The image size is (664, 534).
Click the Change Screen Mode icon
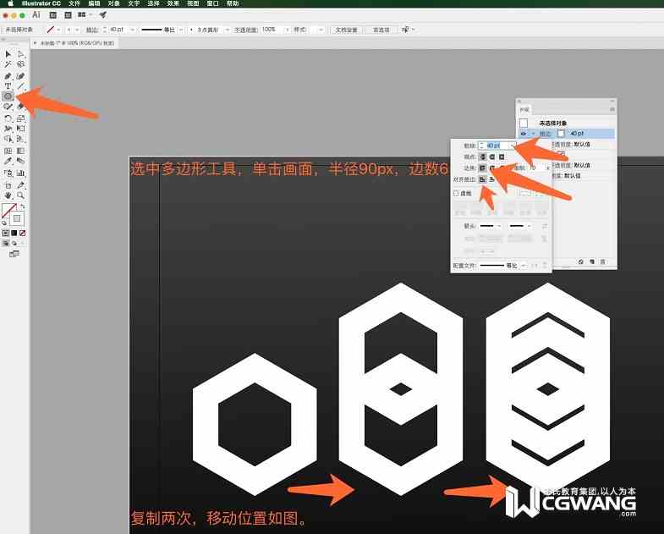(14, 254)
